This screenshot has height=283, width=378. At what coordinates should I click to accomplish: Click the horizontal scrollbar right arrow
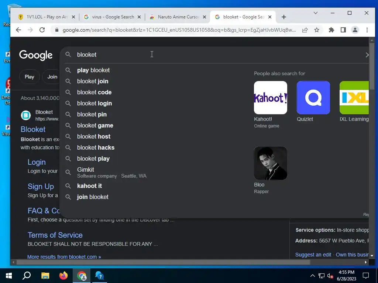(366, 262)
